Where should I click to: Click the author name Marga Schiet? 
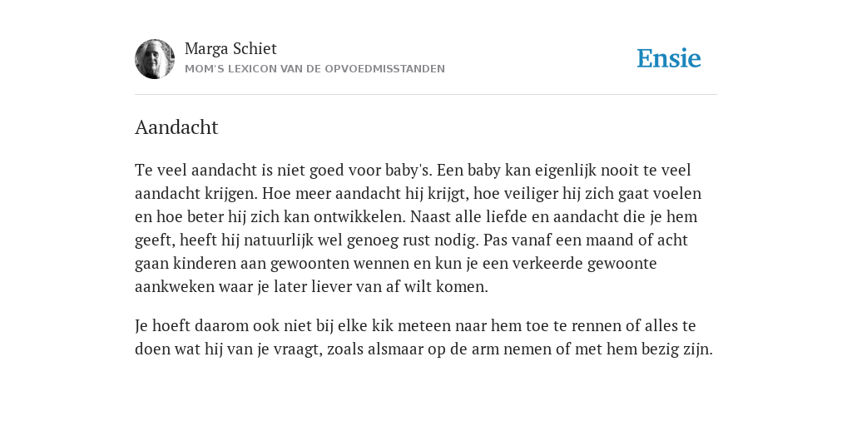[x=230, y=48]
